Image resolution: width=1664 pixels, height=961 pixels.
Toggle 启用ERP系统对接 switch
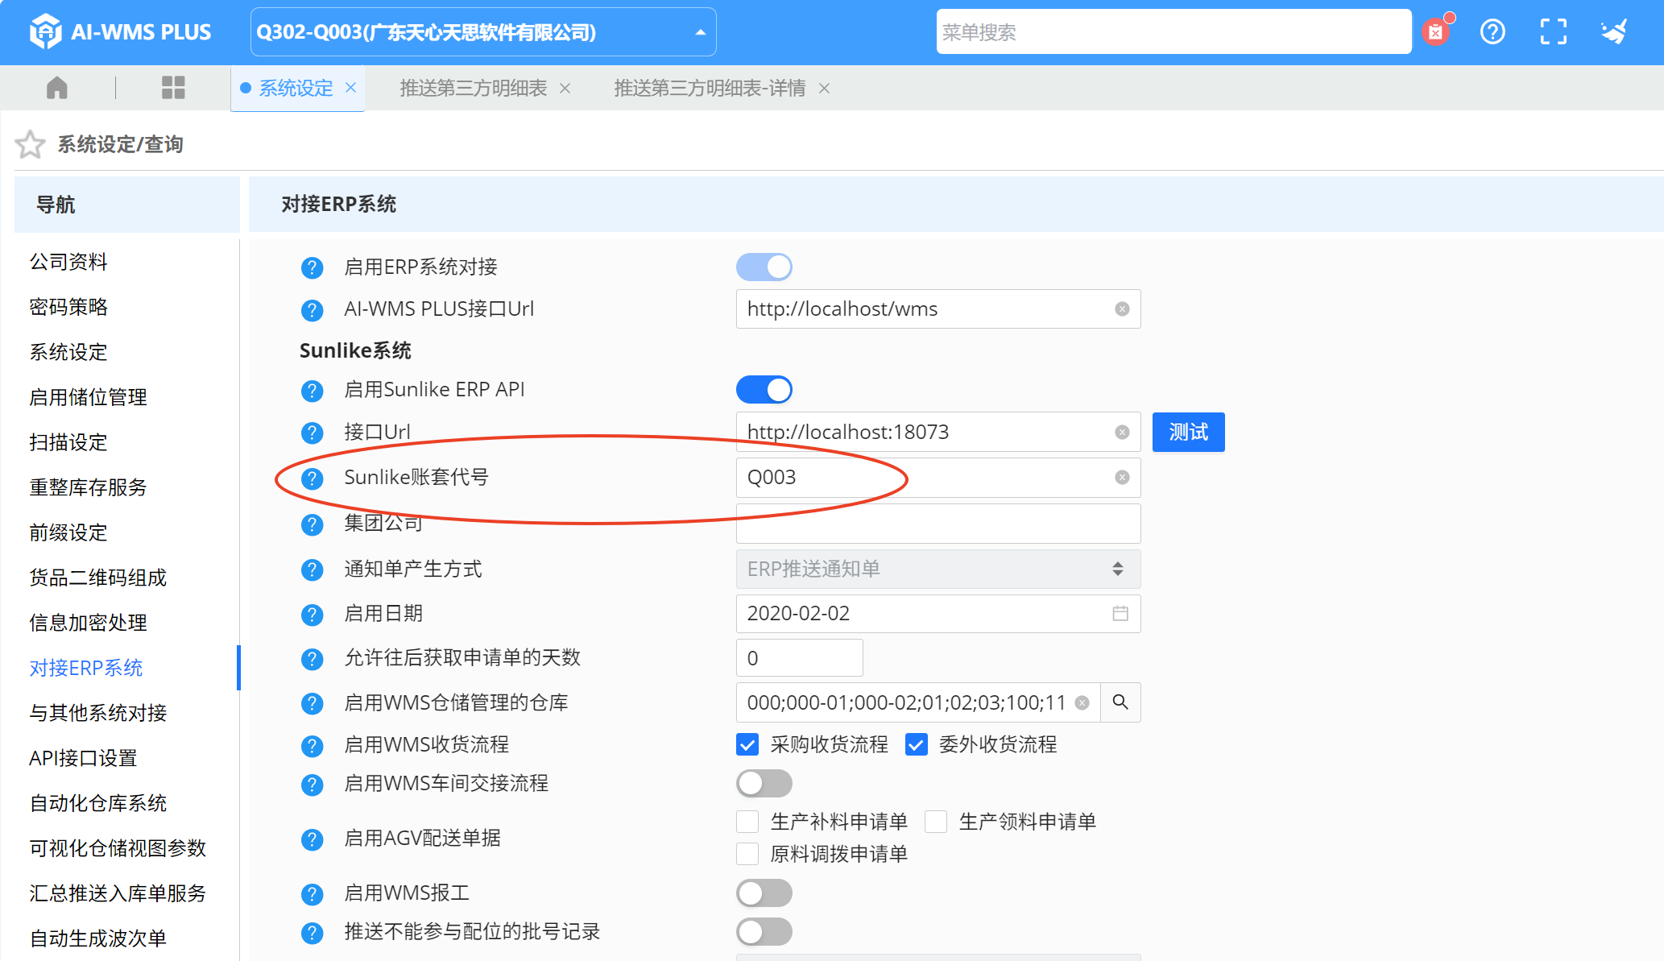[x=764, y=267]
